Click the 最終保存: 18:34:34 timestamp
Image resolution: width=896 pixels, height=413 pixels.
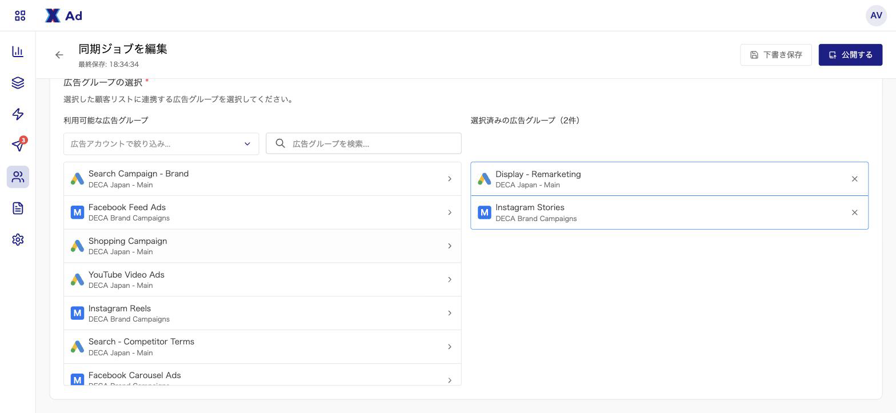(x=109, y=65)
